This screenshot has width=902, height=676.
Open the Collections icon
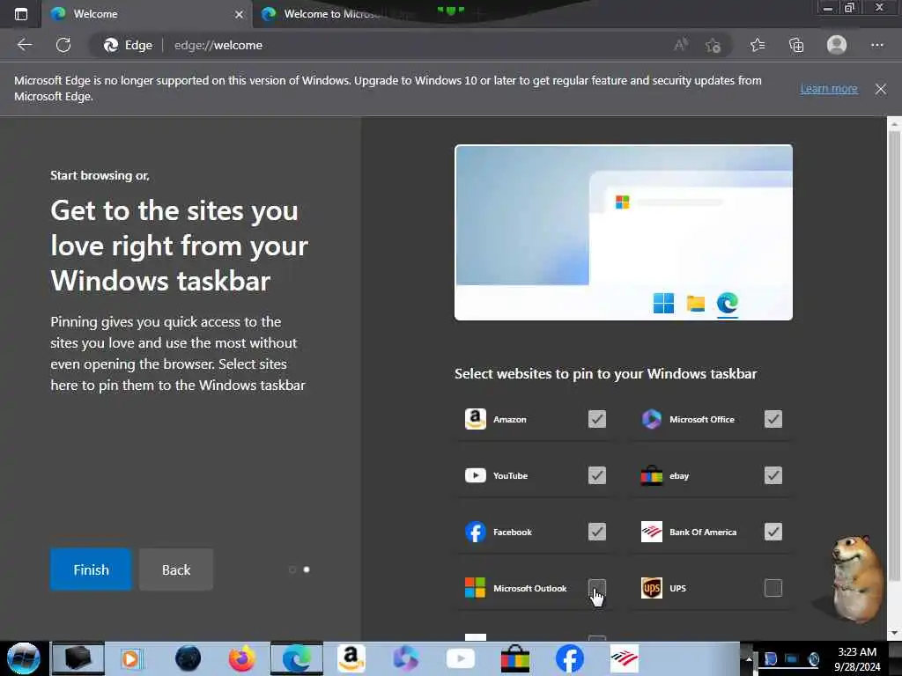click(x=796, y=45)
